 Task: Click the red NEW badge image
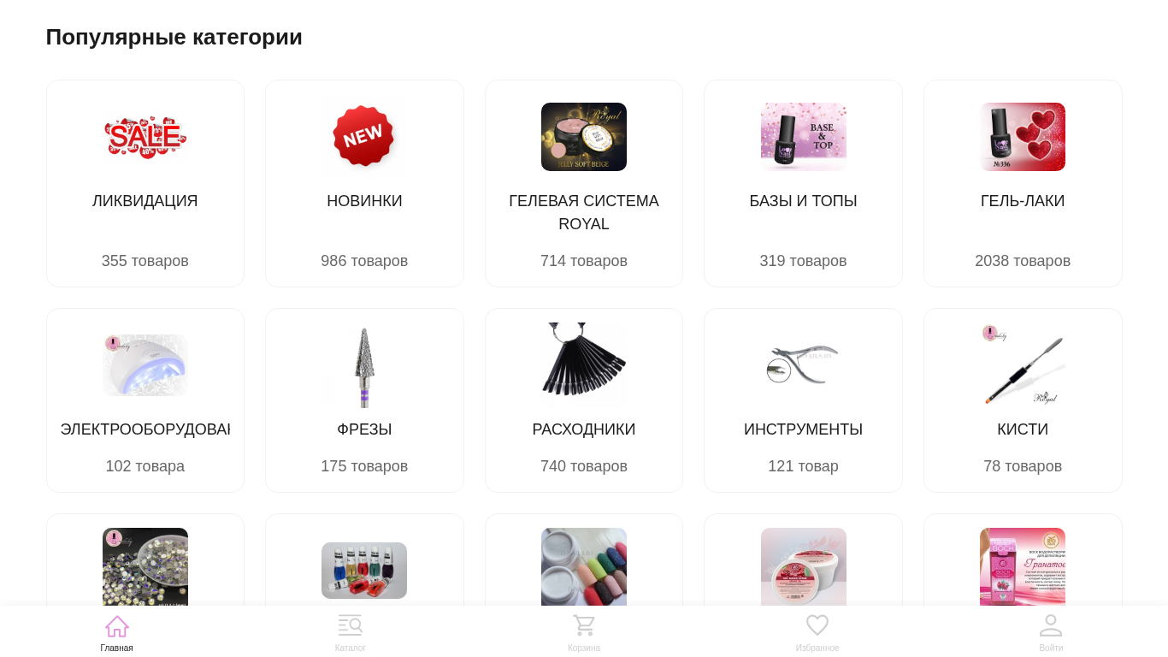click(364, 137)
